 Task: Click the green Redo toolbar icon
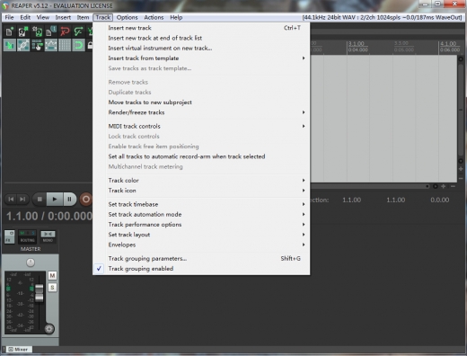pyautogui.click(x=78, y=31)
